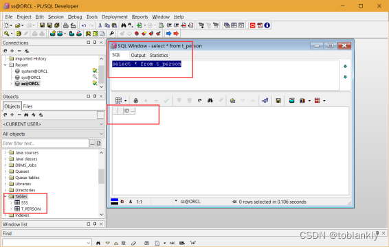Click the red Oracle icon in the toolbar
The width and height of the screenshot is (389, 247).
[252, 25]
